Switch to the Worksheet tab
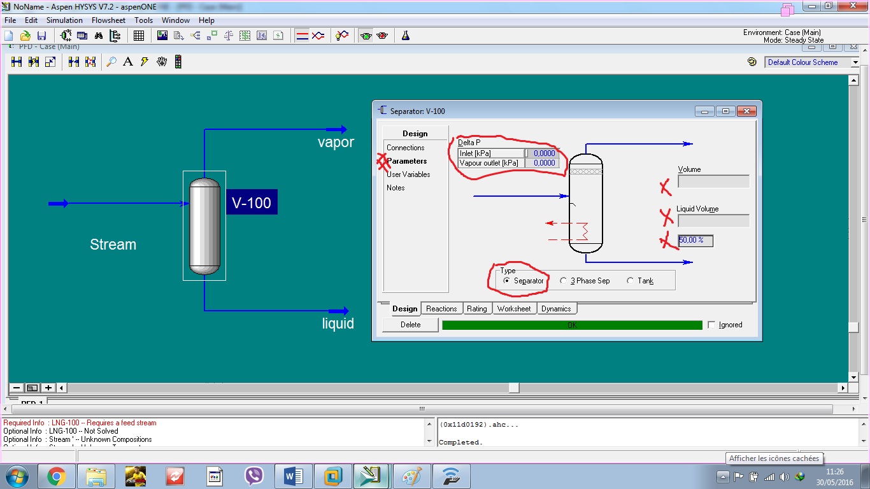 point(515,308)
